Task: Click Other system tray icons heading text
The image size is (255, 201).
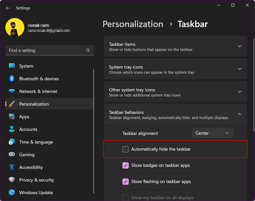Action: [x=132, y=90]
